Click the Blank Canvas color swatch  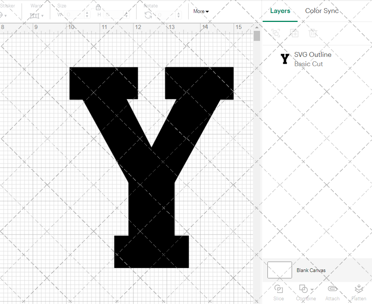(x=279, y=270)
